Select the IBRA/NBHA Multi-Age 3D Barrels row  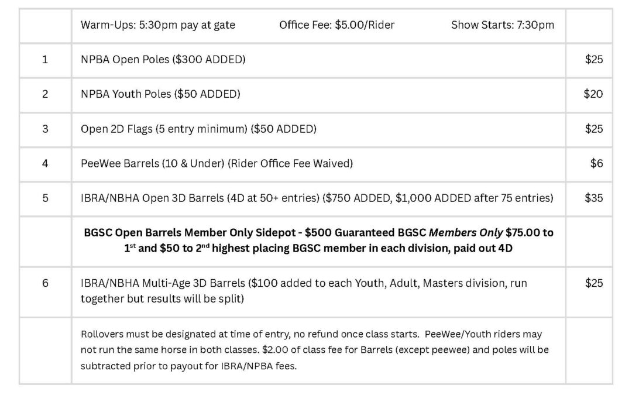[304, 291]
